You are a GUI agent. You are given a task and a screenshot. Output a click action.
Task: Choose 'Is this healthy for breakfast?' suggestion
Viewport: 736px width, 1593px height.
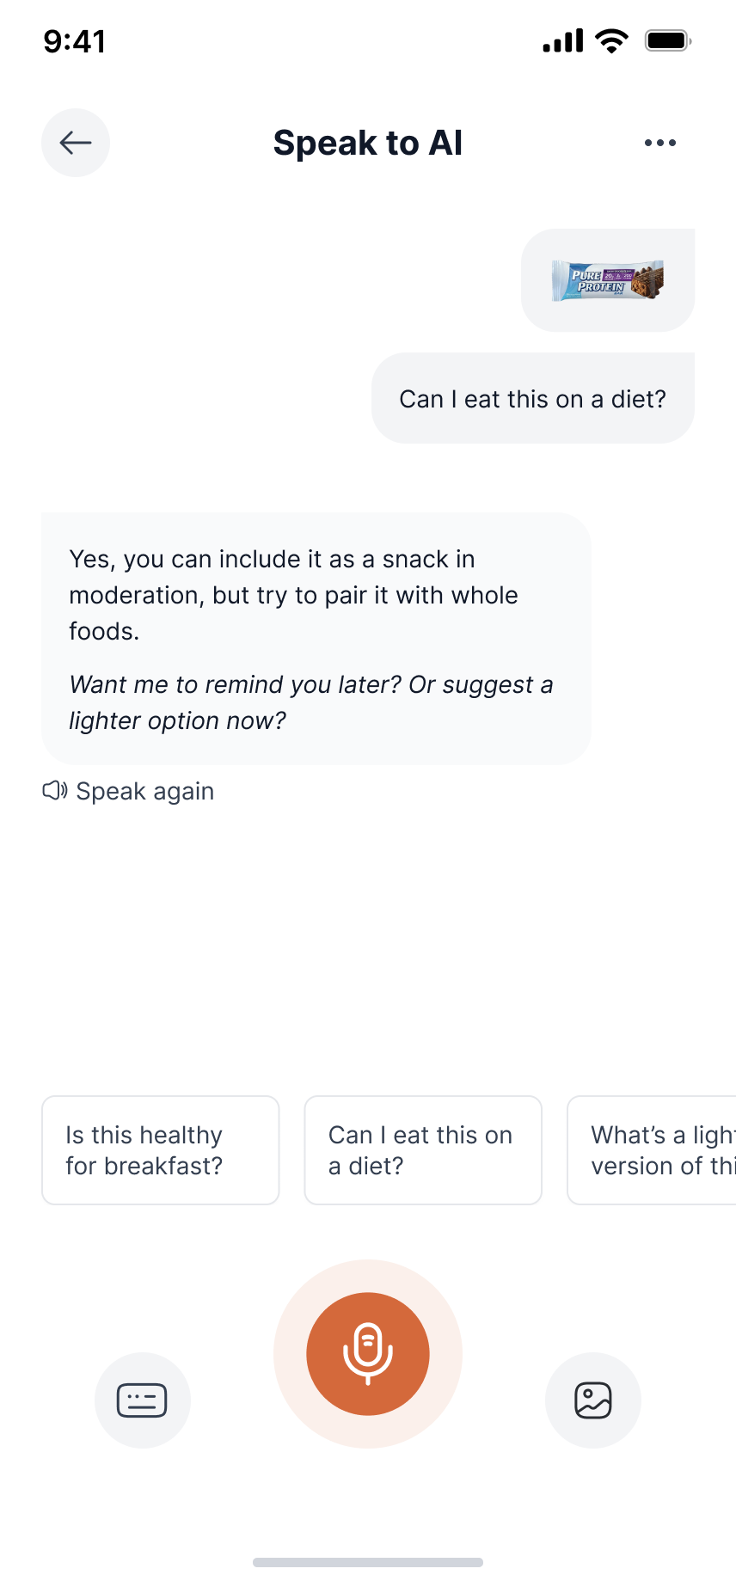(x=161, y=1150)
